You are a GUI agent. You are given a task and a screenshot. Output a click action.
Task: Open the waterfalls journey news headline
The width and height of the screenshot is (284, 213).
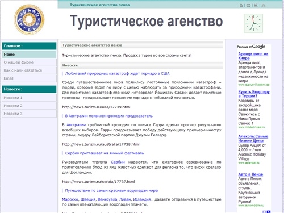click(x=111, y=190)
